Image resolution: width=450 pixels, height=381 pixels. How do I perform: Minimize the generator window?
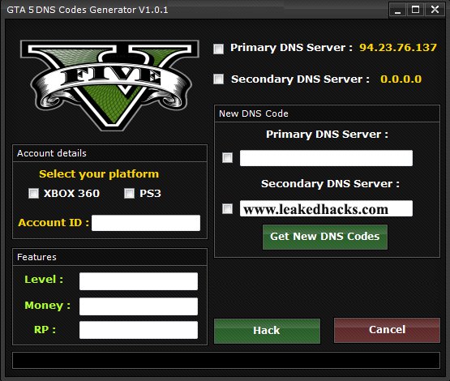[397, 10]
